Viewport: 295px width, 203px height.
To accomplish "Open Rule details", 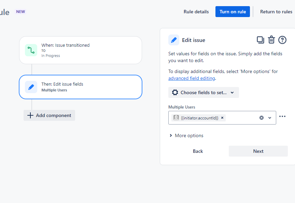I will point(196,12).
